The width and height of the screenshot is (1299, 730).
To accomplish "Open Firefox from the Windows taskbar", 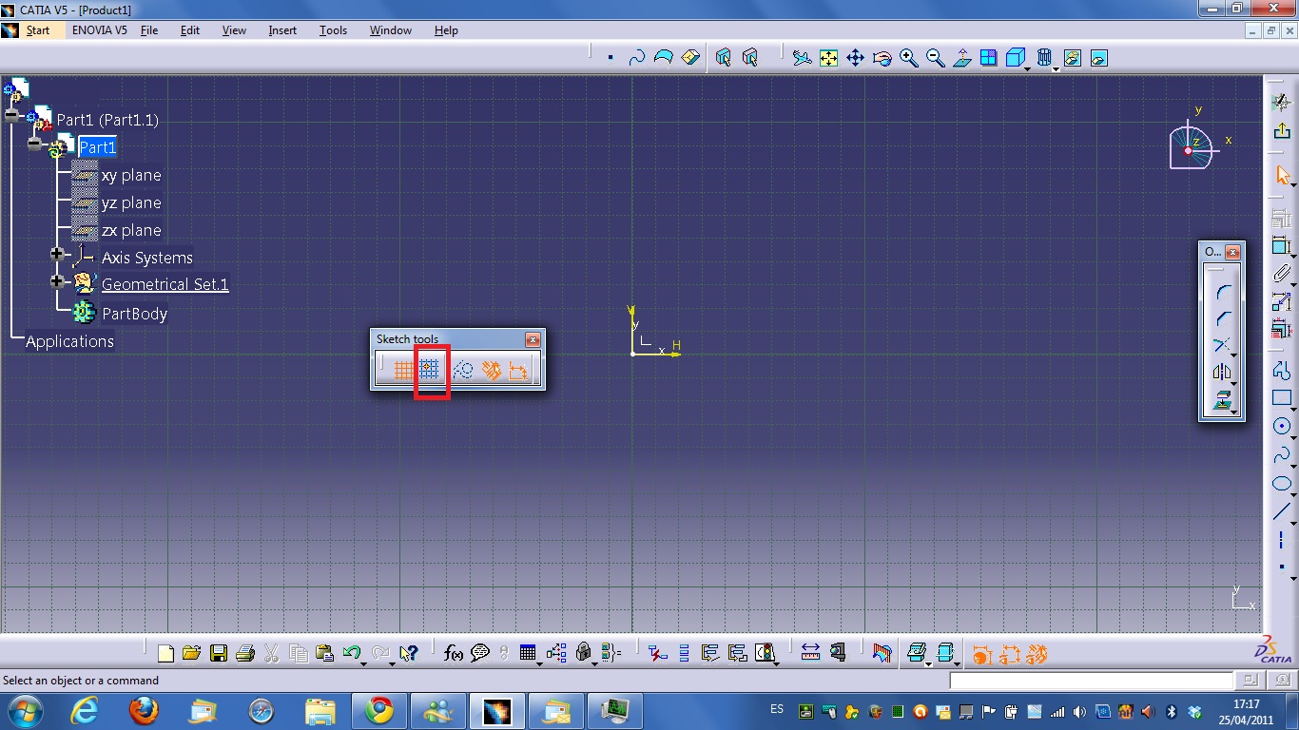I will pyautogui.click(x=144, y=711).
